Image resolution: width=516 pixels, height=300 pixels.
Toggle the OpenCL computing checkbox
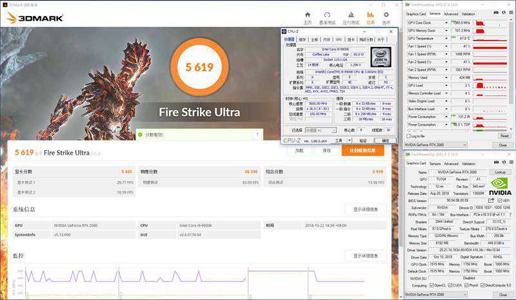click(432, 285)
